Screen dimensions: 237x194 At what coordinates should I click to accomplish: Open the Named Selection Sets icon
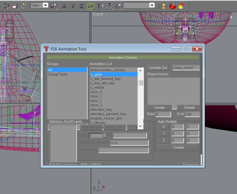[162, 6]
